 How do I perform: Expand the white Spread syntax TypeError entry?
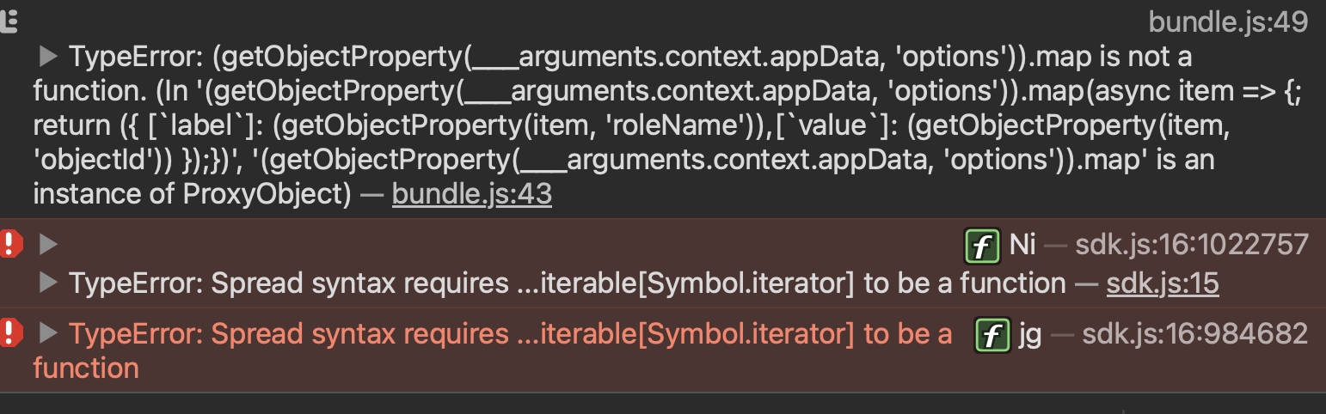(x=49, y=283)
